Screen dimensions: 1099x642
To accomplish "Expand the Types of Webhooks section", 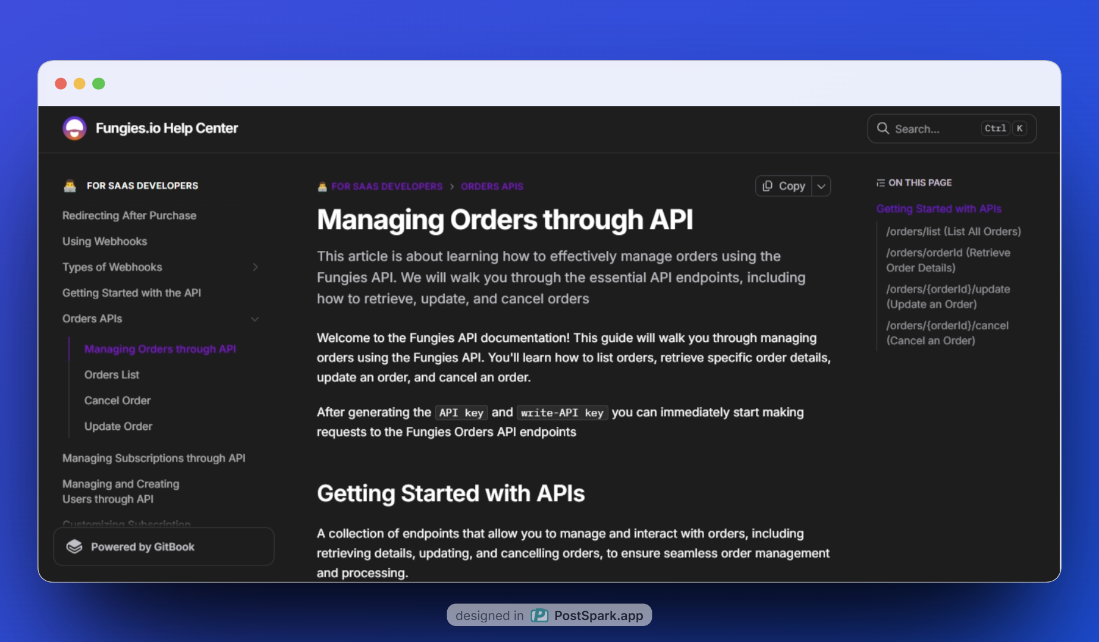I will click(255, 267).
